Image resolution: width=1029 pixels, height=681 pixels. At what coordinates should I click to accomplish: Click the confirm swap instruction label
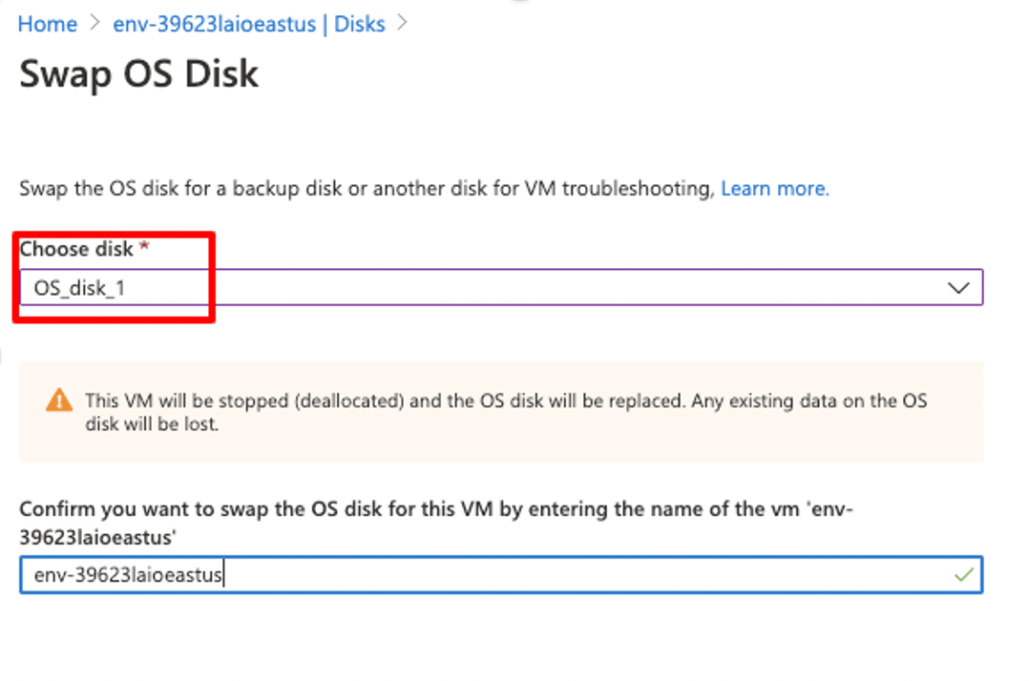tap(382, 509)
